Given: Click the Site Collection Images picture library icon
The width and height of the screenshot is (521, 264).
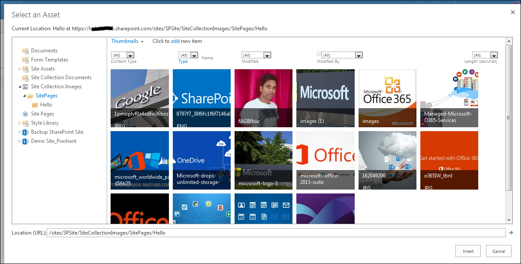Looking at the screenshot, I should pos(25,87).
